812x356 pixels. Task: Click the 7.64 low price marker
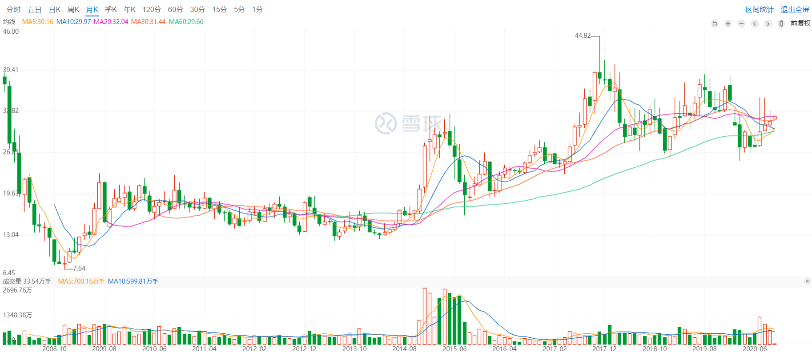pyautogui.click(x=79, y=269)
